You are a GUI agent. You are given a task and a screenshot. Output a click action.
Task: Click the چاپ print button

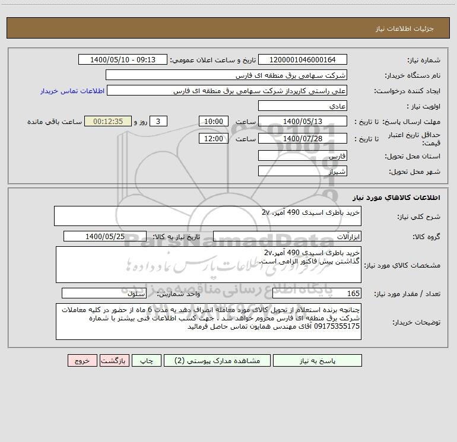tap(147, 361)
